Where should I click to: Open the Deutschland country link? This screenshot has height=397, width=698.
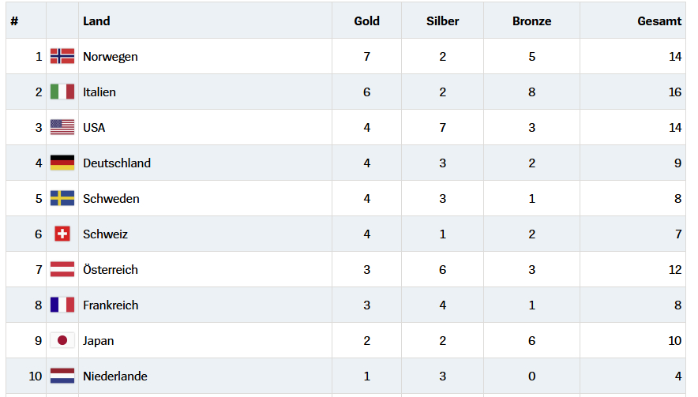coord(117,163)
